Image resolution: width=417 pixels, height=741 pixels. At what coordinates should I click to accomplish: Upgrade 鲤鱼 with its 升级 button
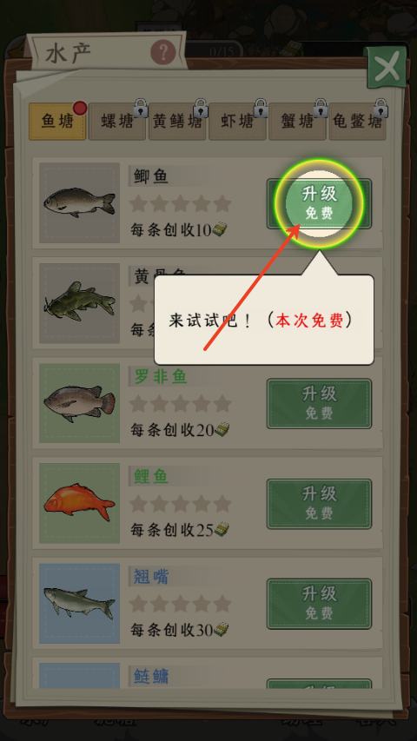tap(319, 504)
